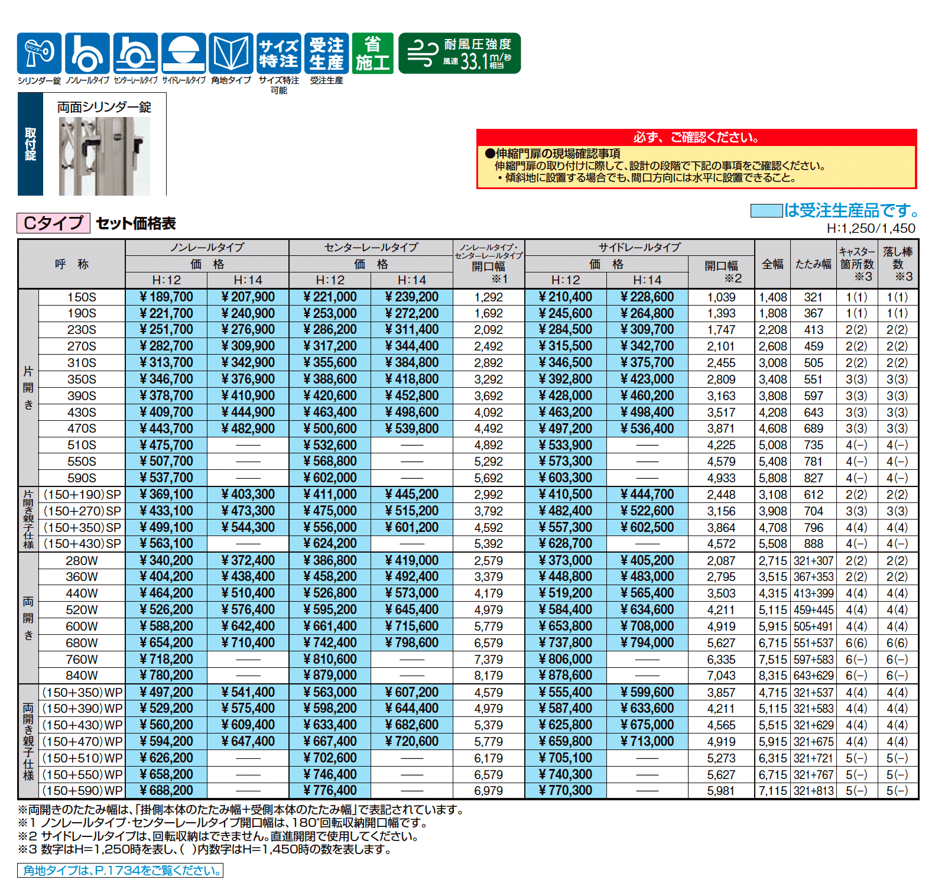Click price ¥340,200
This screenshot has height=886, width=935.
[166, 561]
